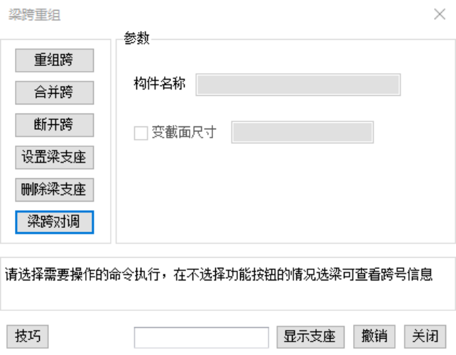Click the 删除梁支座 button
Viewport: 456px width, 355px height.
(55, 189)
